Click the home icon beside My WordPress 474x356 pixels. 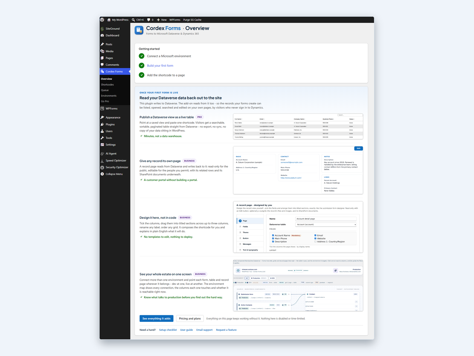(x=109, y=20)
